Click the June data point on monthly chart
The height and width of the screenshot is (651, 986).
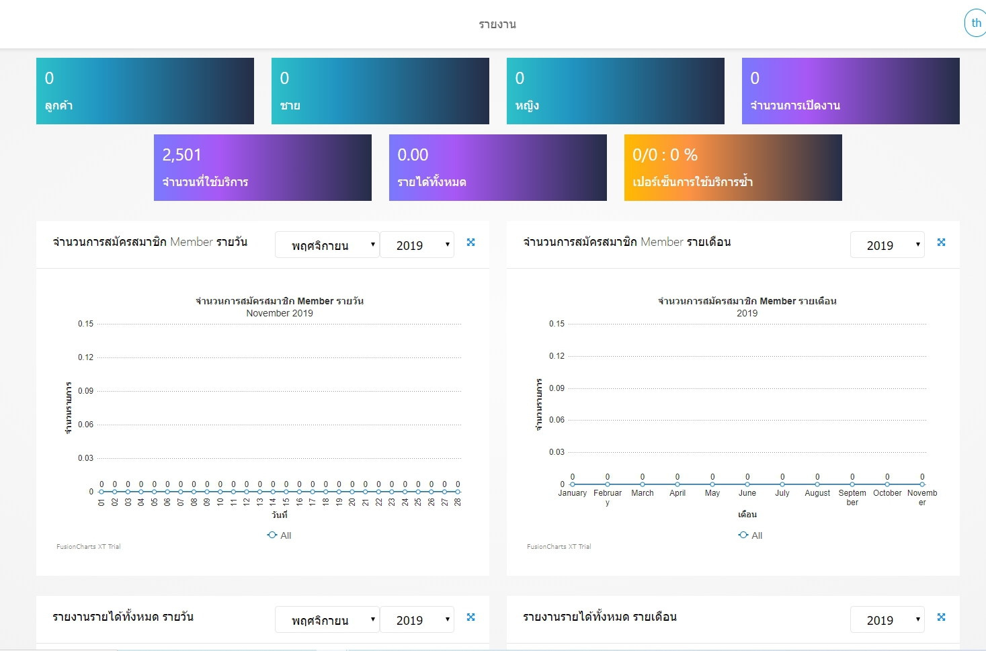(x=747, y=484)
